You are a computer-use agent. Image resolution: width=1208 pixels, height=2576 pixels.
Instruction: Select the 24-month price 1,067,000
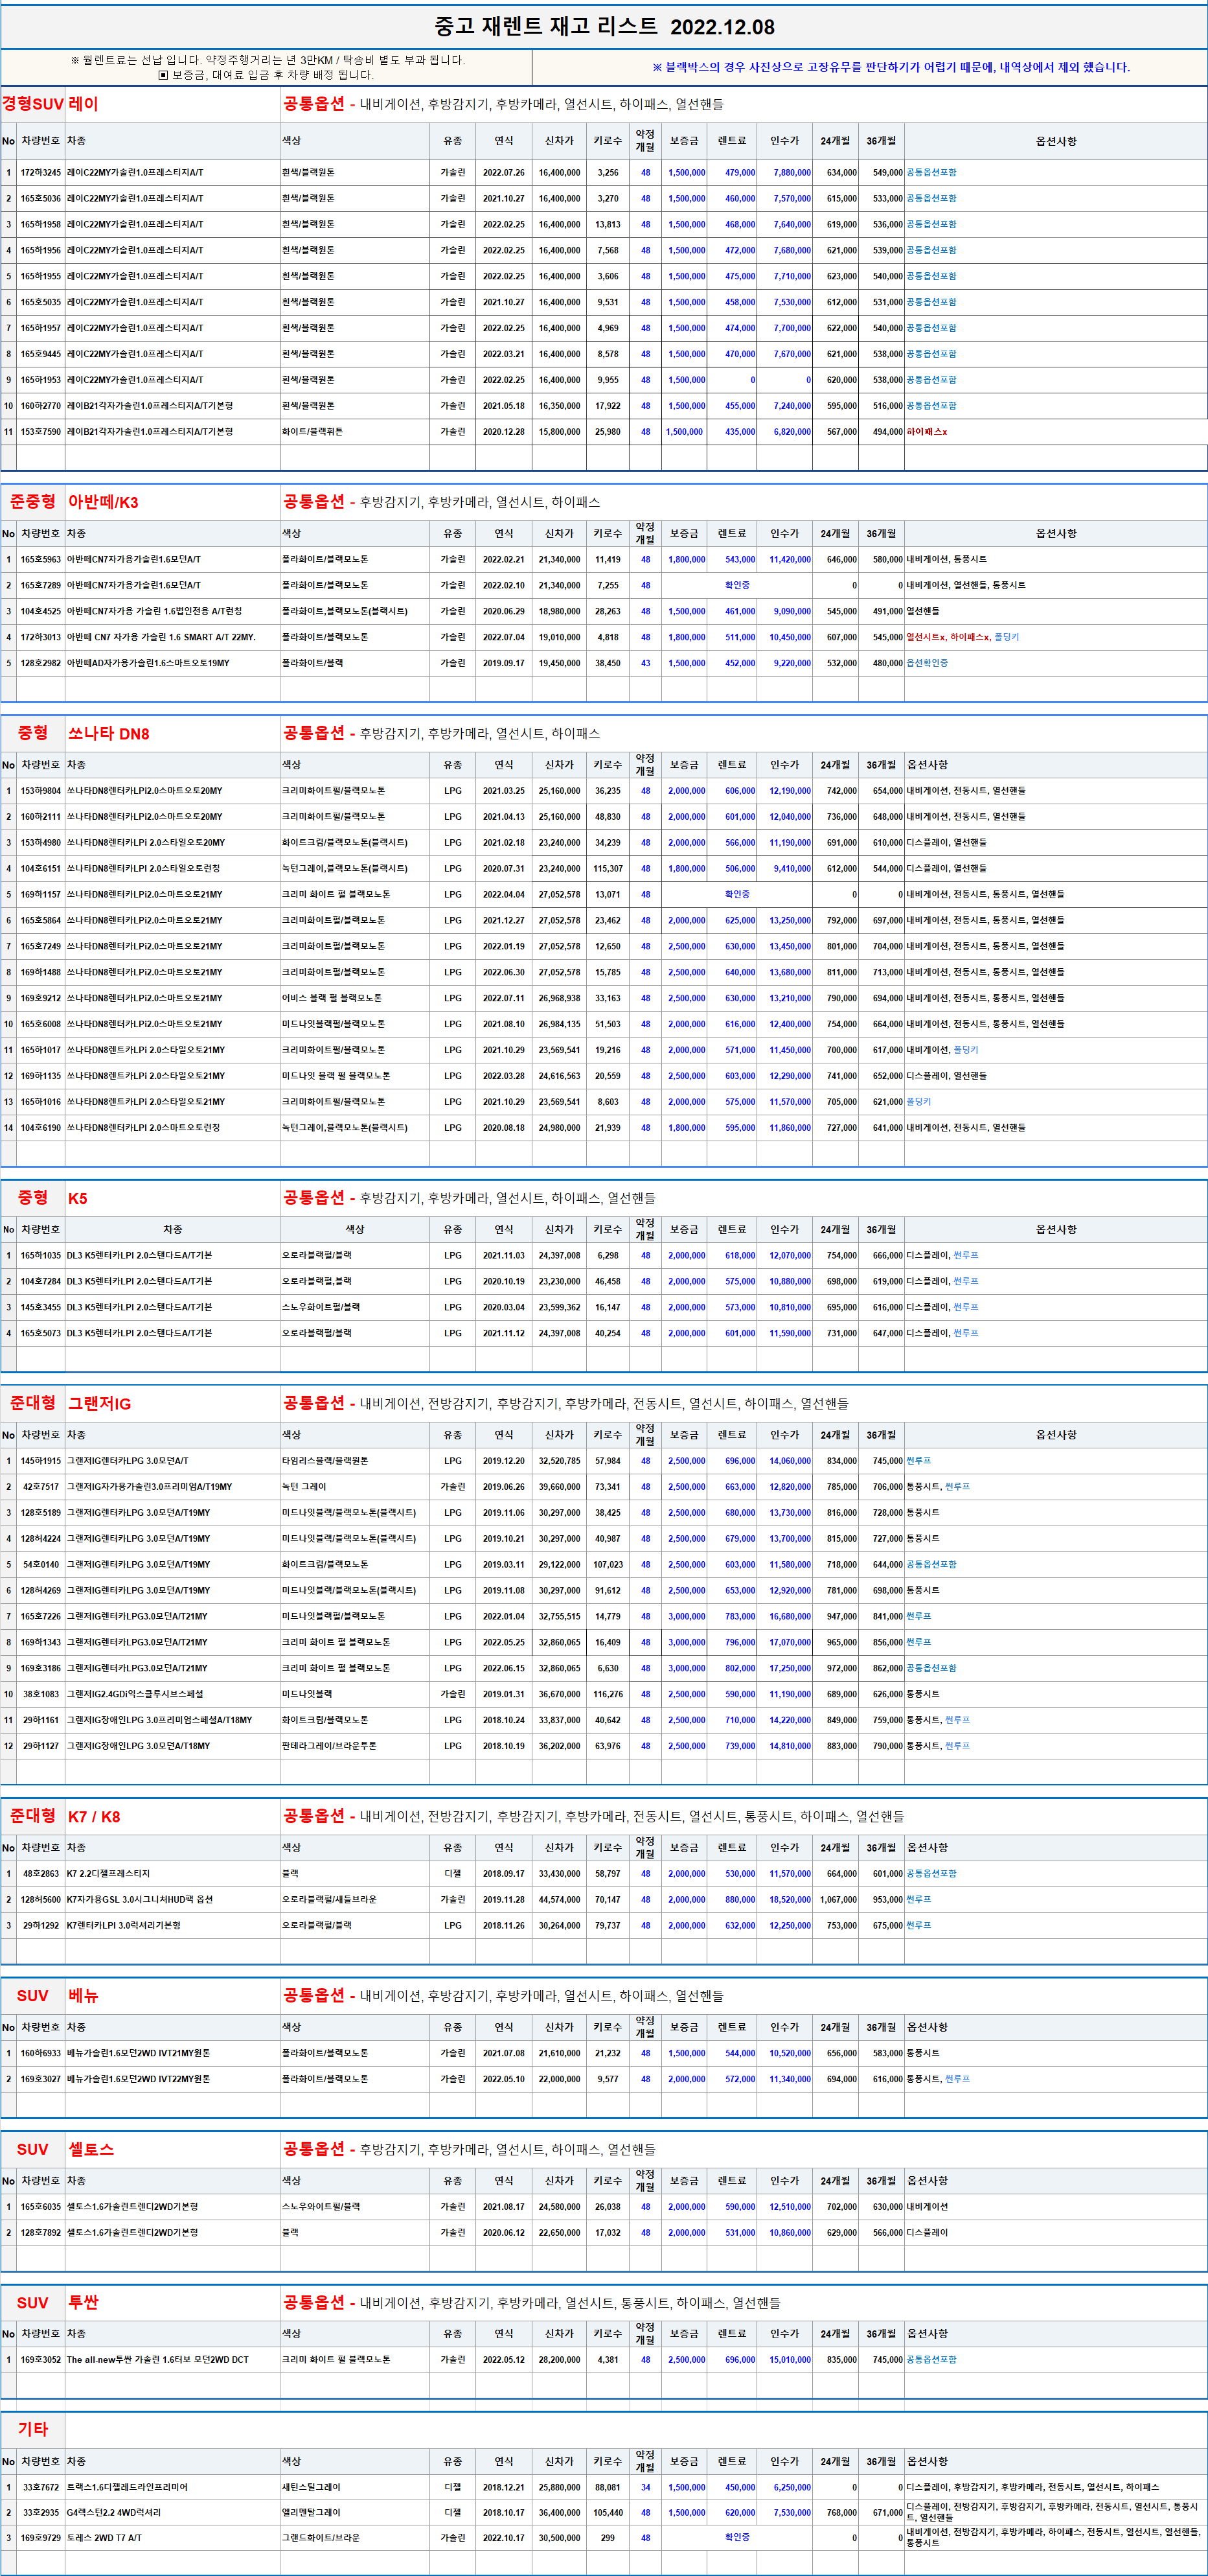pos(838,1899)
